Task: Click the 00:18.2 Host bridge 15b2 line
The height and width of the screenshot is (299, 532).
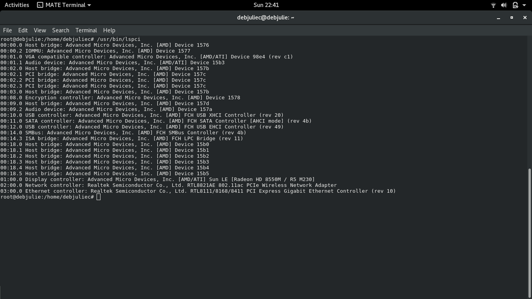Action: click(105, 156)
